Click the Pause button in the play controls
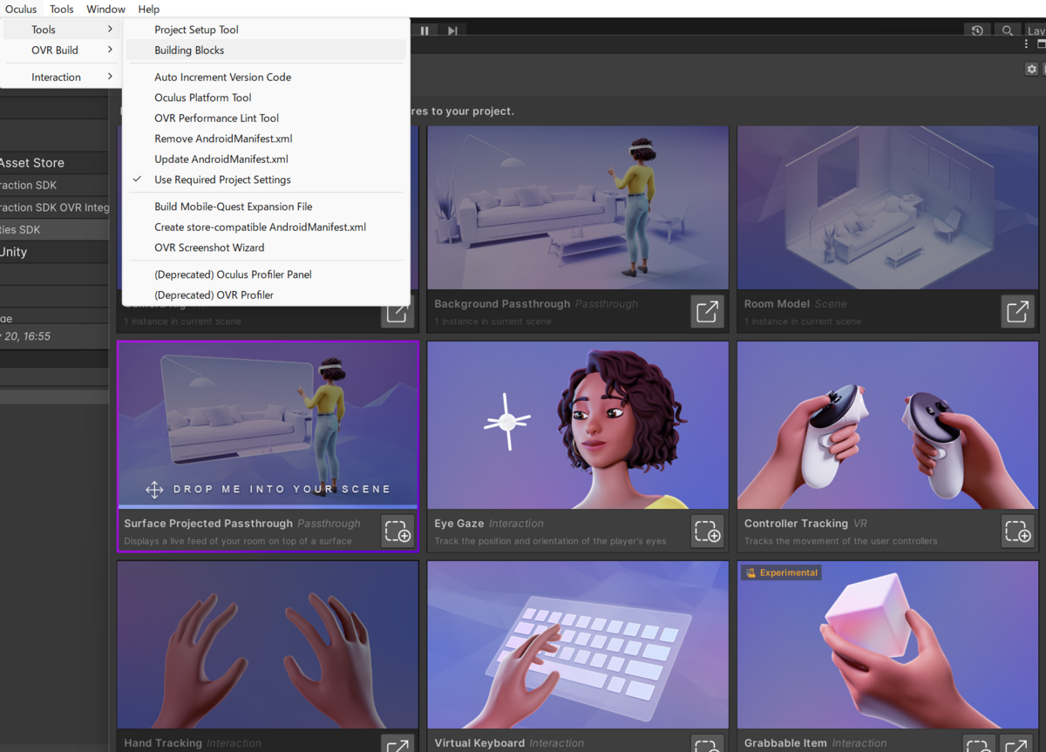Viewport: 1046px width, 752px height. pos(425,30)
